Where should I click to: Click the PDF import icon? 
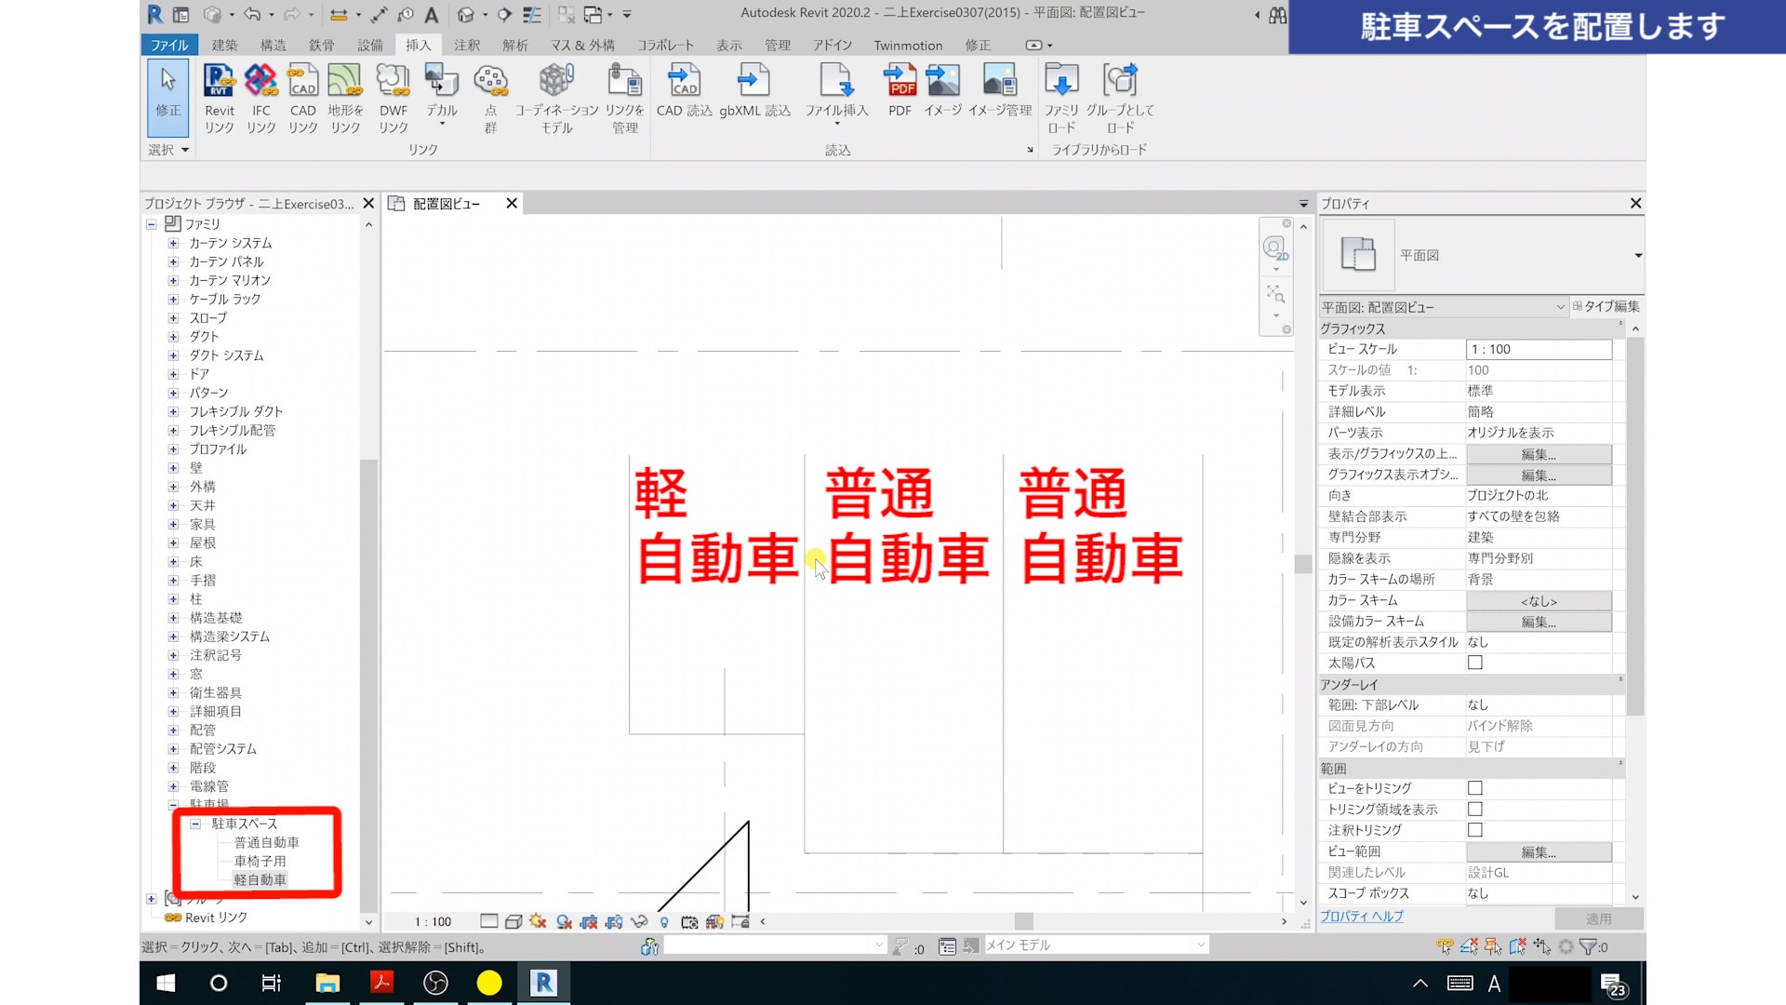[900, 81]
